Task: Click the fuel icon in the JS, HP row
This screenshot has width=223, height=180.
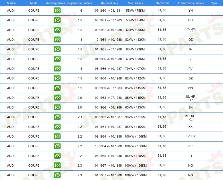Action: point(57,98)
